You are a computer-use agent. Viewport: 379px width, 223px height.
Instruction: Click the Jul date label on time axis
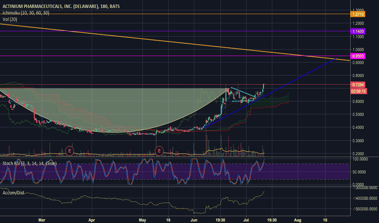pyautogui.click(x=246, y=220)
